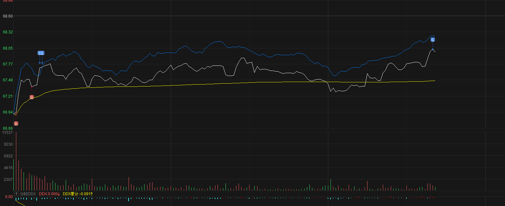Select the 66.66 price axis label

pos(8,128)
